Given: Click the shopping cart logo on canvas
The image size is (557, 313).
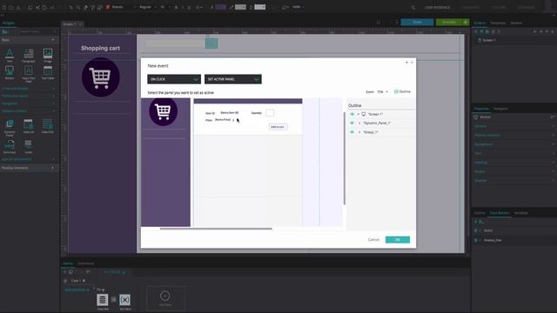Looking at the screenshot, I should pos(101,77).
